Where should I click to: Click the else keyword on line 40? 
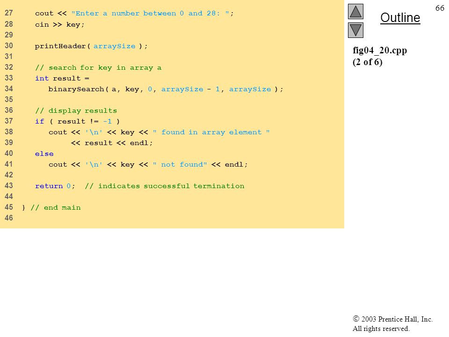pos(44,154)
